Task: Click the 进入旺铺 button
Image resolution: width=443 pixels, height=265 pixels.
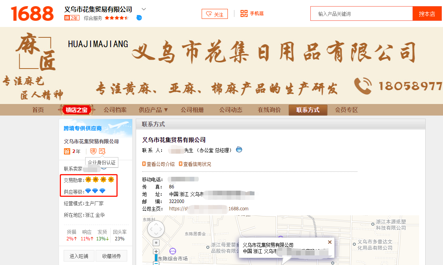Action: coord(79,256)
